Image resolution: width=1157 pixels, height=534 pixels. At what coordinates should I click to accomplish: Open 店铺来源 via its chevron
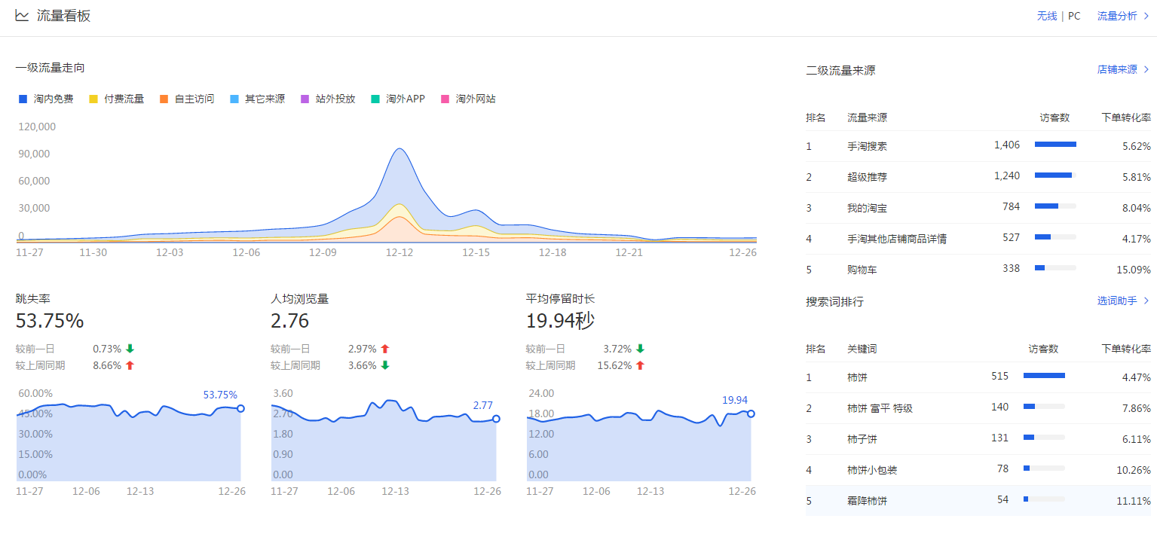coord(1146,69)
